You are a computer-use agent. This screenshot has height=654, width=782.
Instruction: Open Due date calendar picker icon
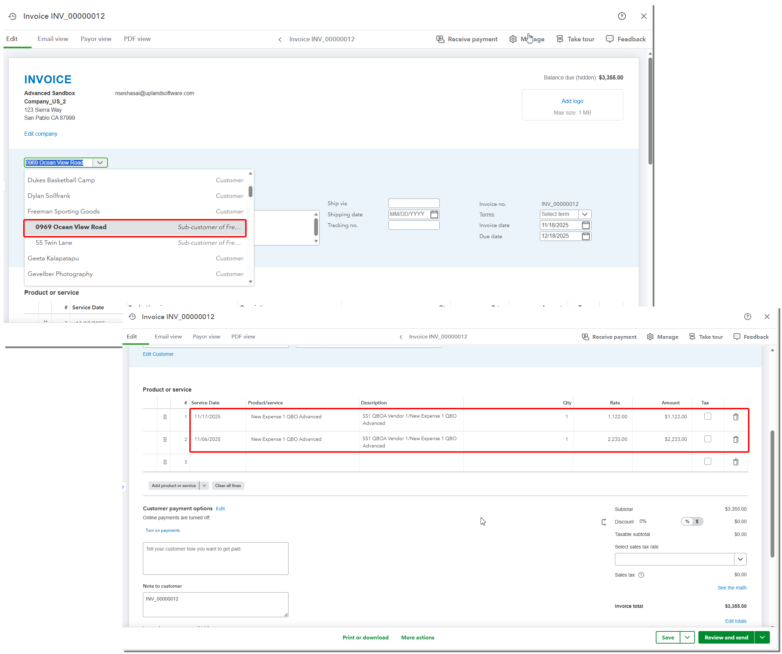coord(585,236)
